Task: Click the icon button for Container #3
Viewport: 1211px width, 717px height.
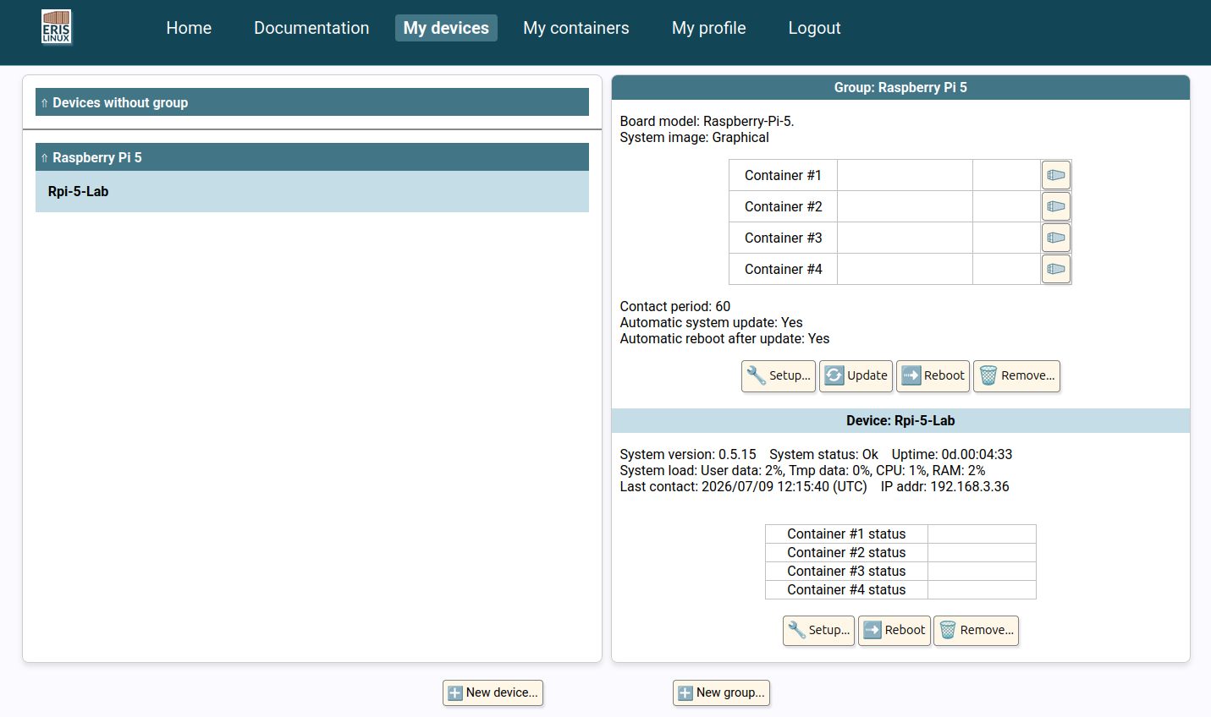Action: coord(1055,238)
